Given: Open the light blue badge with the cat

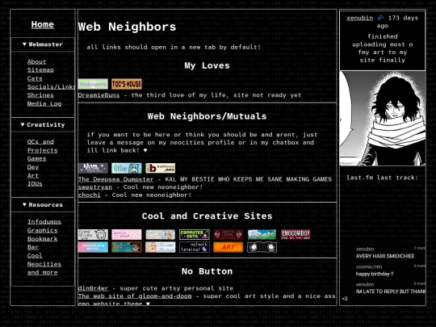Looking at the screenshot, I should coord(161,234).
